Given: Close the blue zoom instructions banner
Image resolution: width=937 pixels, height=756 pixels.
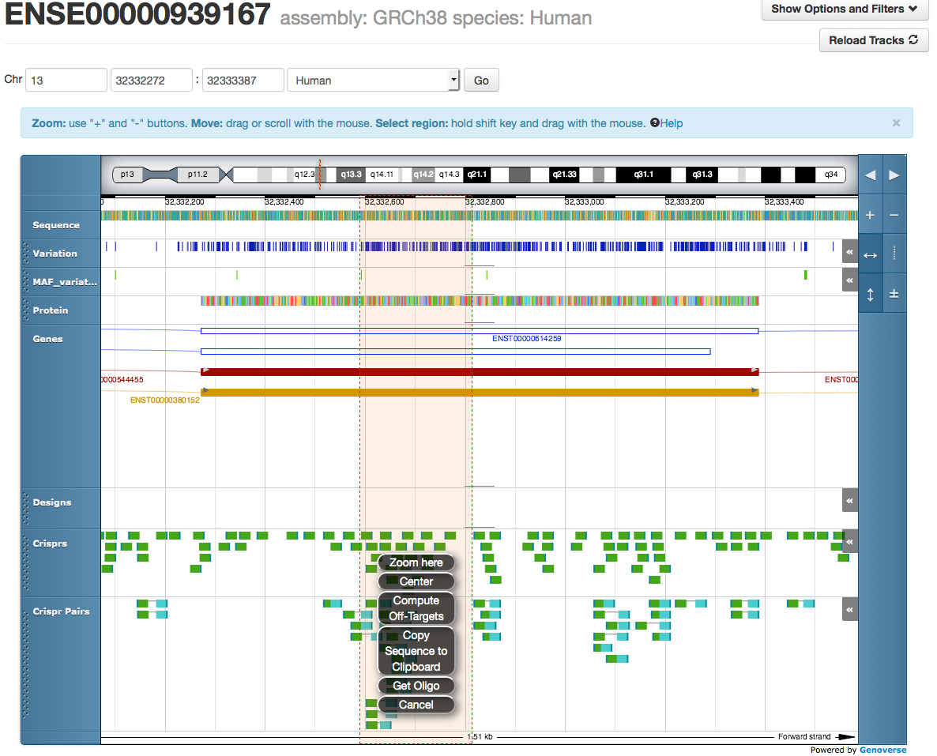Looking at the screenshot, I should pyautogui.click(x=896, y=123).
